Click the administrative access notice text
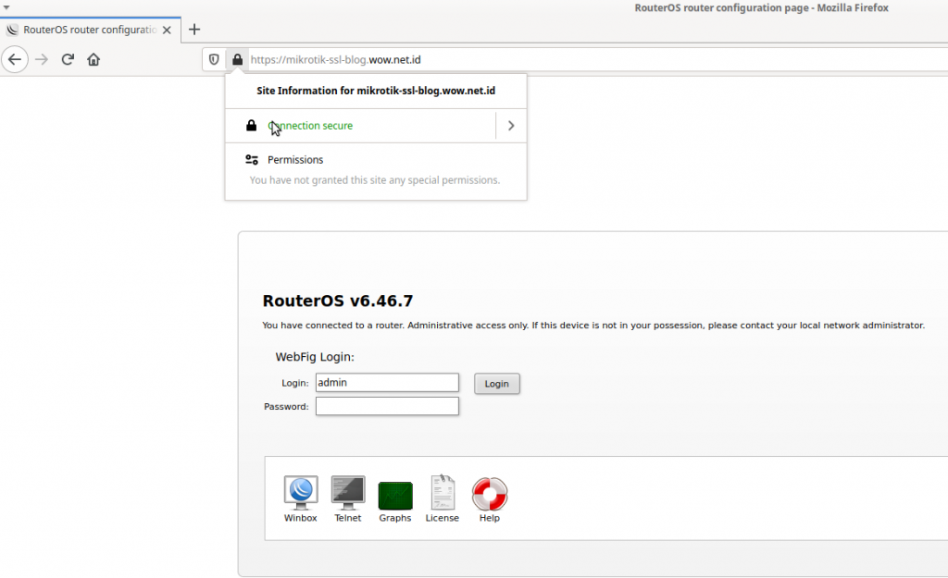 [593, 325]
